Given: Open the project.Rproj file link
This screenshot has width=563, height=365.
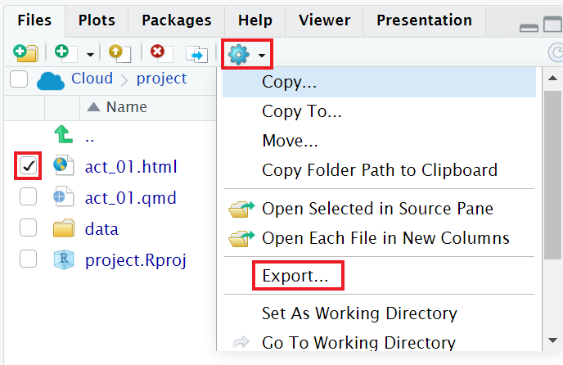Looking at the screenshot, I should pyautogui.click(x=136, y=260).
